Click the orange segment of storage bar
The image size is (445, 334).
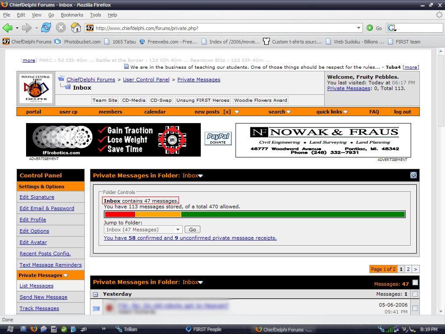[158, 214]
